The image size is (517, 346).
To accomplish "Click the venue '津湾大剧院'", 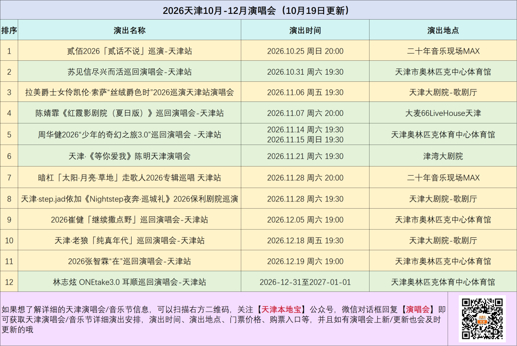I will coord(443,156).
